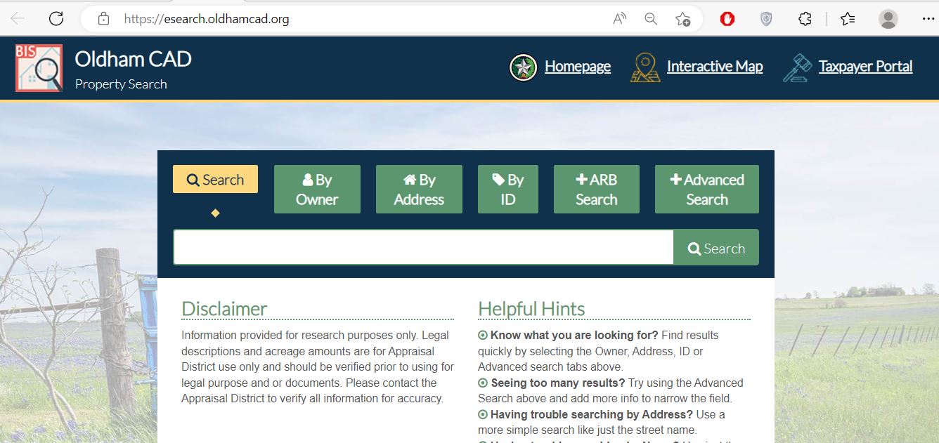The width and height of the screenshot is (939, 443).
Task: Refresh the page in browser toolbar
Action: tap(56, 19)
